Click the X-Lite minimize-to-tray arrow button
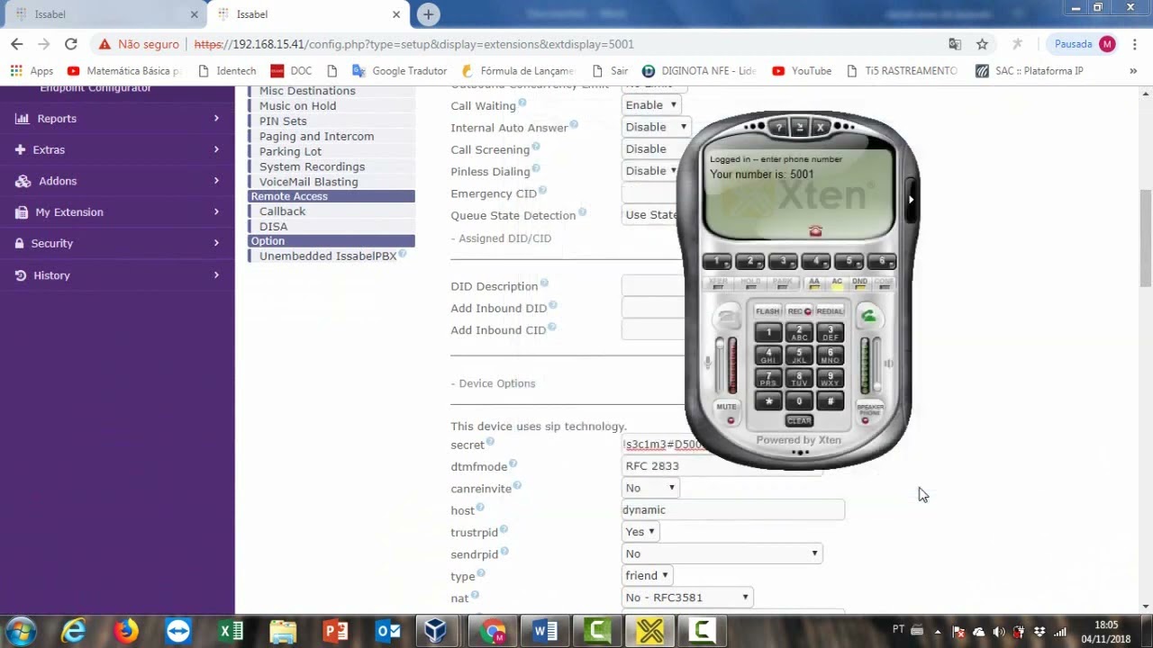The width and height of the screenshot is (1153, 648). (799, 128)
